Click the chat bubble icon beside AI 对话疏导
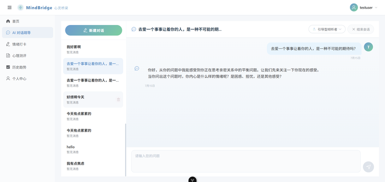The height and width of the screenshot is (182, 385). coord(8,33)
